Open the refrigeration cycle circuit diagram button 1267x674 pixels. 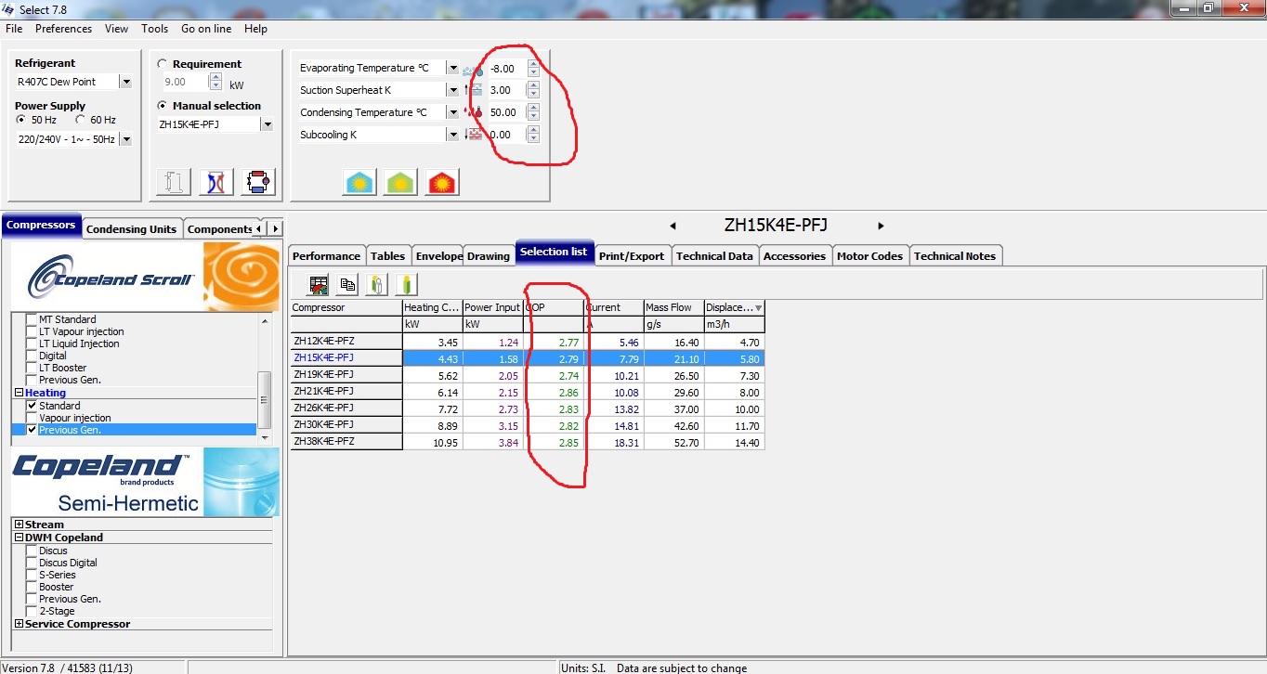(x=257, y=182)
